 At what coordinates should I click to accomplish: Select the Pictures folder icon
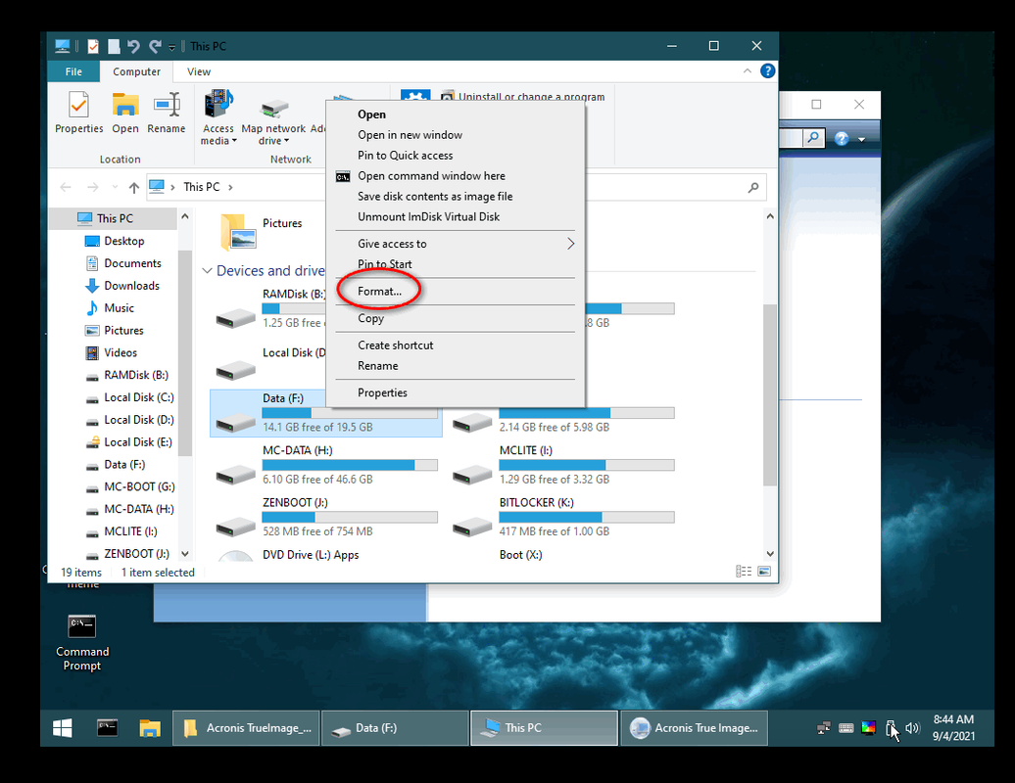pyautogui.click(x=238, y=231)
